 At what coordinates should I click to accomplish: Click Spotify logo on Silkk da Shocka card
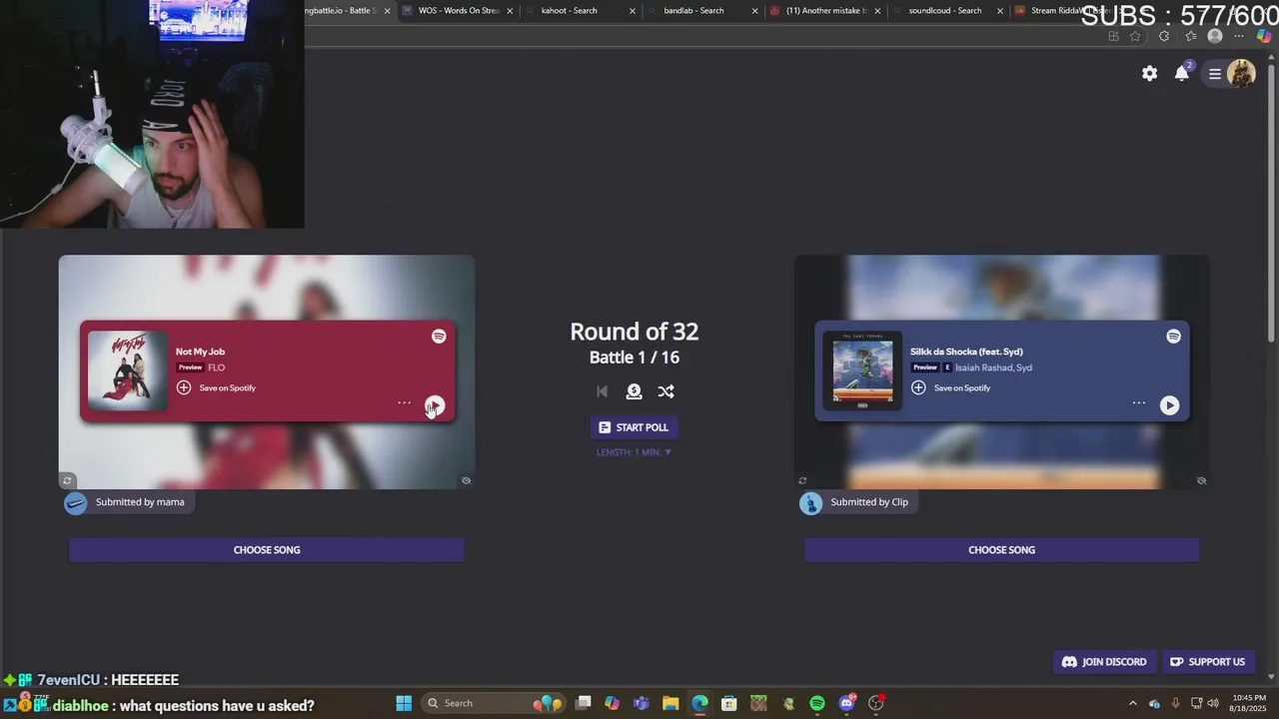[x=1173, y=337]
